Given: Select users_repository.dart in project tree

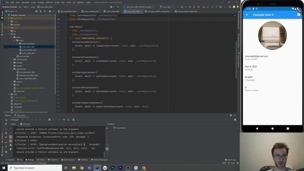Looking at the screenshot, I should tap(28, 78).
